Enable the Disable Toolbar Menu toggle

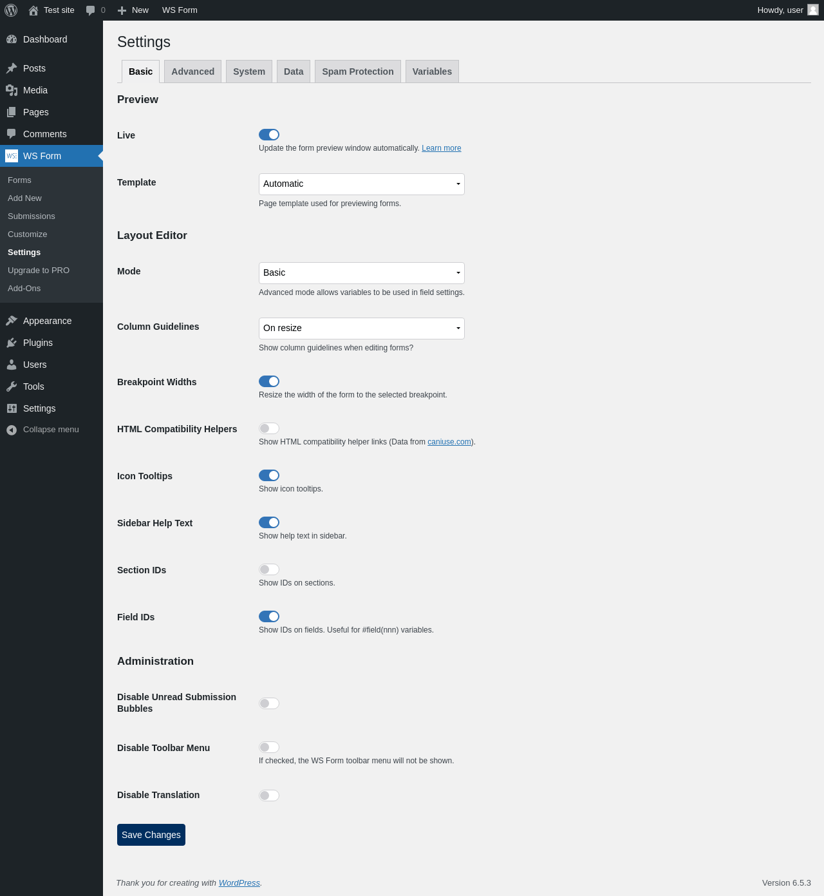click(x=269, y=747)
